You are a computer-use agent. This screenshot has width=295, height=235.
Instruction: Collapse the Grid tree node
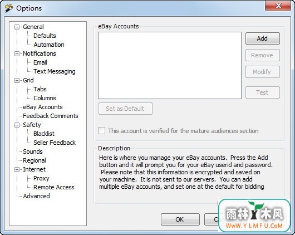(17, 81)
